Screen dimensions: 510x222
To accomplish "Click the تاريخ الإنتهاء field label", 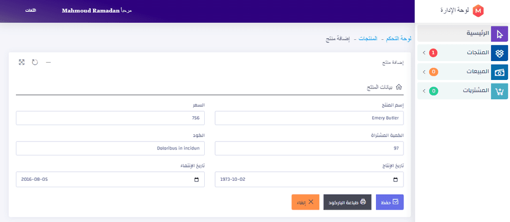I will pyautogui.click(x=193, y=165).
